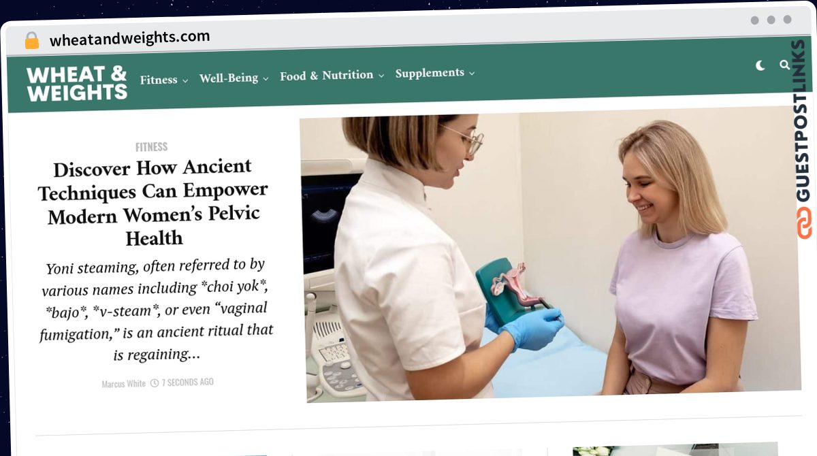Click the GuestPostLinks chain logo icon

click(805, 223)
